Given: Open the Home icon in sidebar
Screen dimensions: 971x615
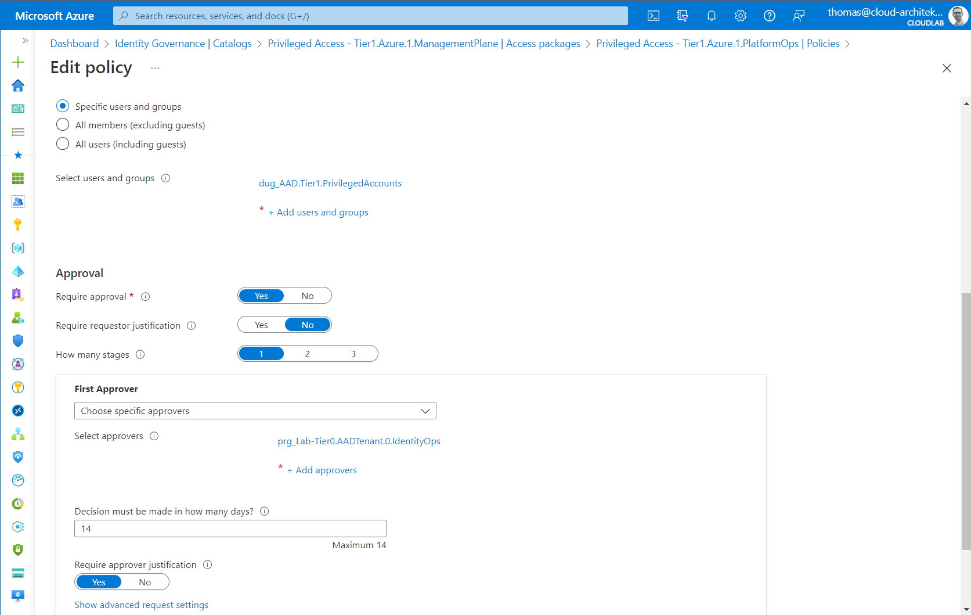Looking at the screenshot, I should (18, 85).
